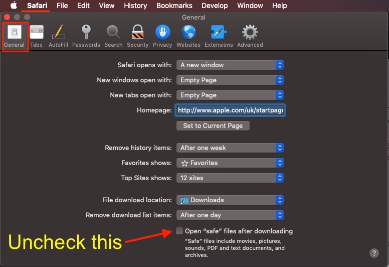Expand the Top Sites shows dropdown
Screen dimensions: 389x267
coord(230,178)
